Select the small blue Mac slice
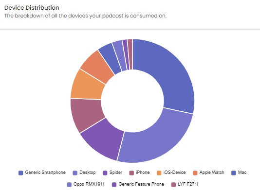 point(111,58)
